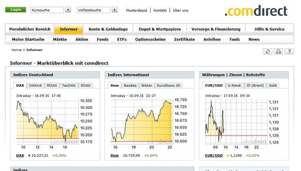Click the Home breadcrumb link
Screen dimensions: 301x171
click(16, 50)
